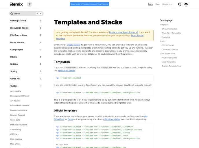This screenshot has height=148, width=199.
Task: Open the Blog nav item
Action: point(157,4)
